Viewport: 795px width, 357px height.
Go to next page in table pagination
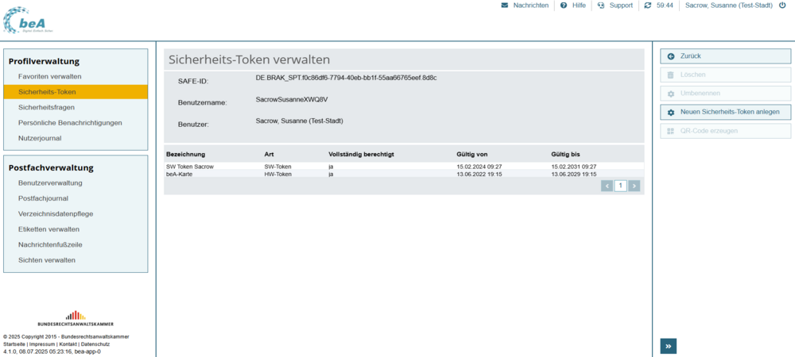tap(634, 186)
